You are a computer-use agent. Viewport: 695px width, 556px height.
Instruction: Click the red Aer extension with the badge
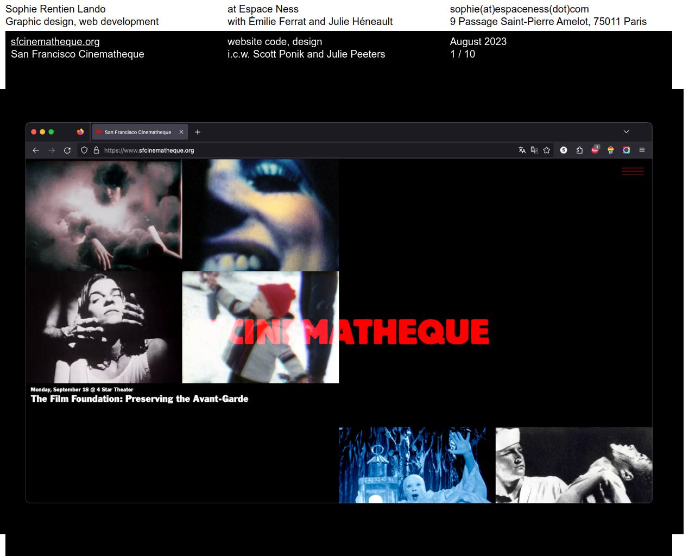click(595, 150)
